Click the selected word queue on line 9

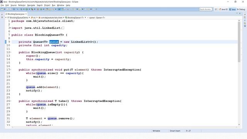tap(54, 42)
